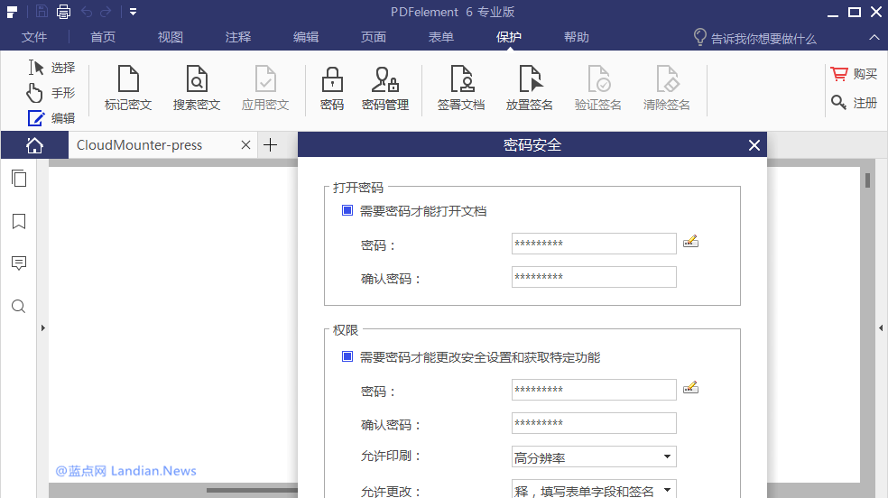The width and height of the screenshot is (888, 498).
Task: Click the open password 确认密码 field
Action: tap(594, 277)
